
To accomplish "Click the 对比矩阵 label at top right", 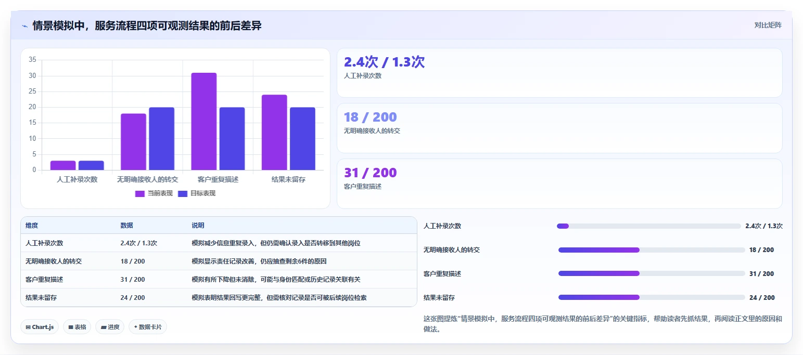I will (768, 25).
